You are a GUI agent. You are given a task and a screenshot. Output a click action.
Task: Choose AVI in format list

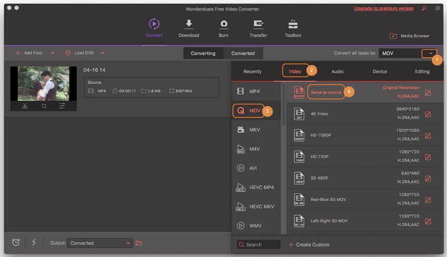256,168
